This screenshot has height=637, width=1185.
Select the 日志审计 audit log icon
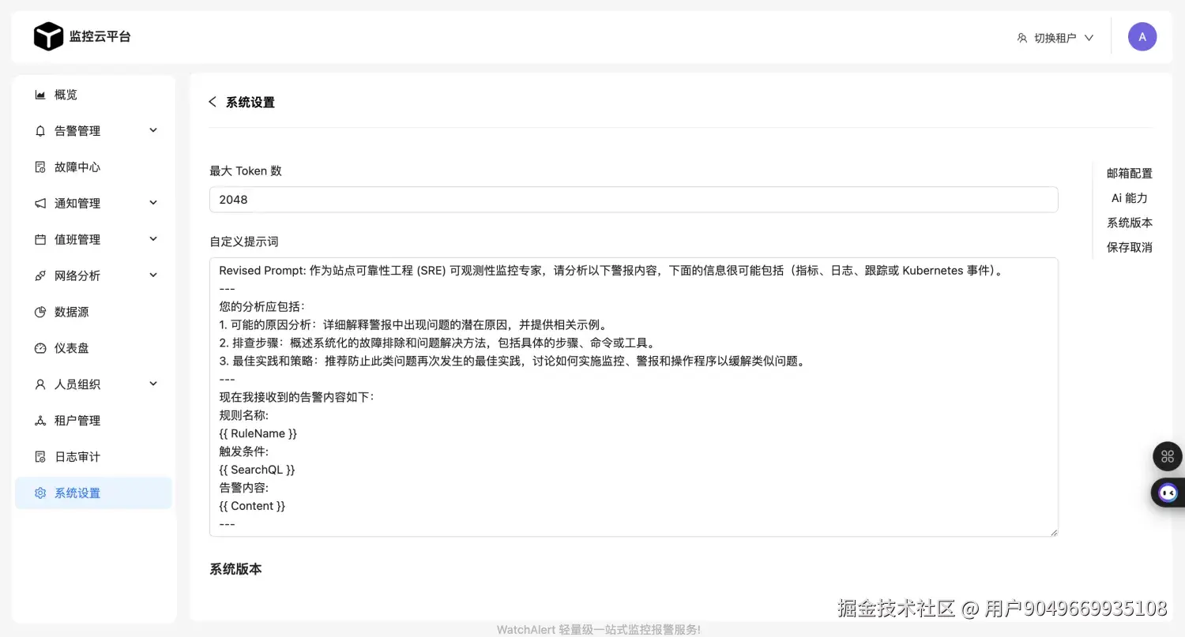[x=39, y=456]
